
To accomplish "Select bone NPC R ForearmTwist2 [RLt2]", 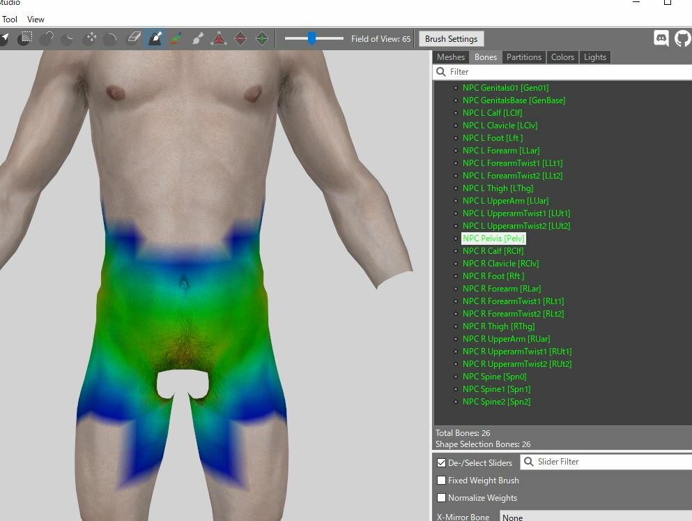I will [x=514, y=314].
